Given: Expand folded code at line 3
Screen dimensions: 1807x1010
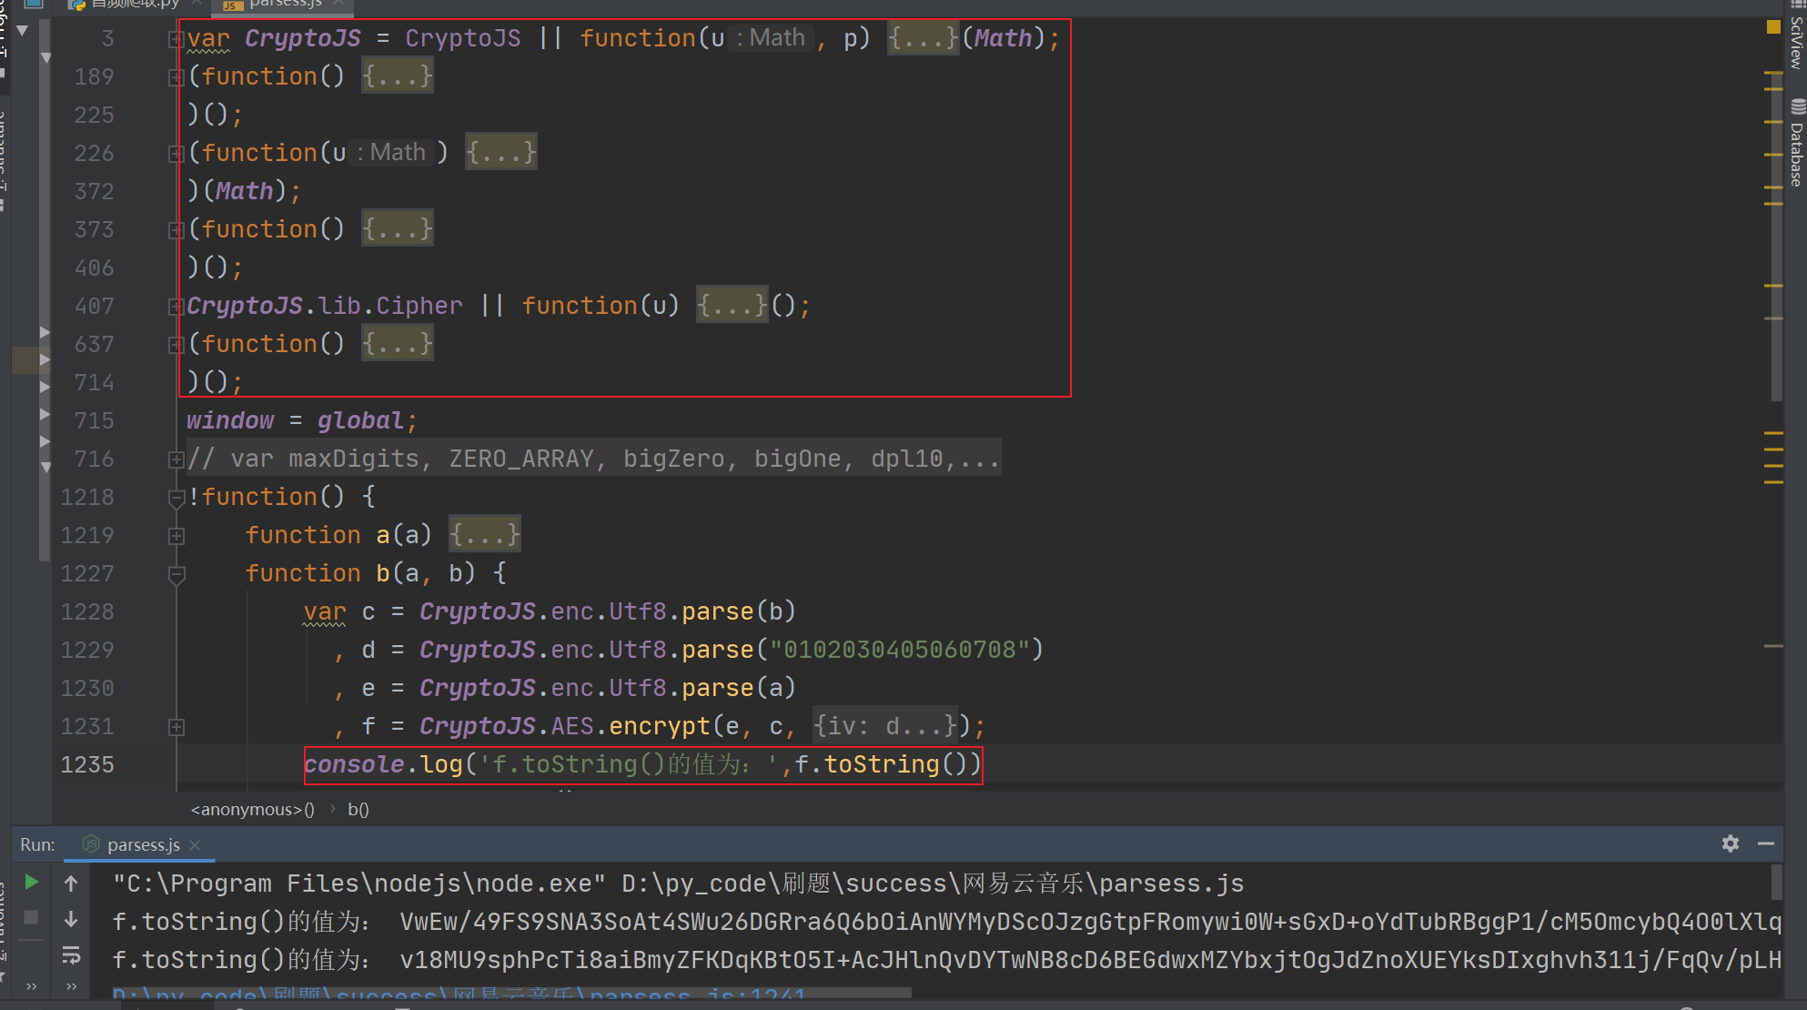Looking at the screenshot, I should click(176, 39).
